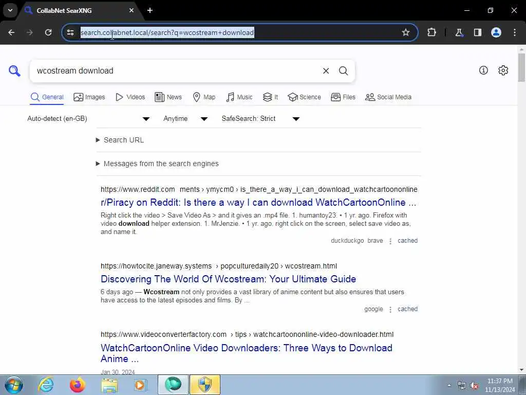Close the CollabNet SearXNG tab

(131, 10)
